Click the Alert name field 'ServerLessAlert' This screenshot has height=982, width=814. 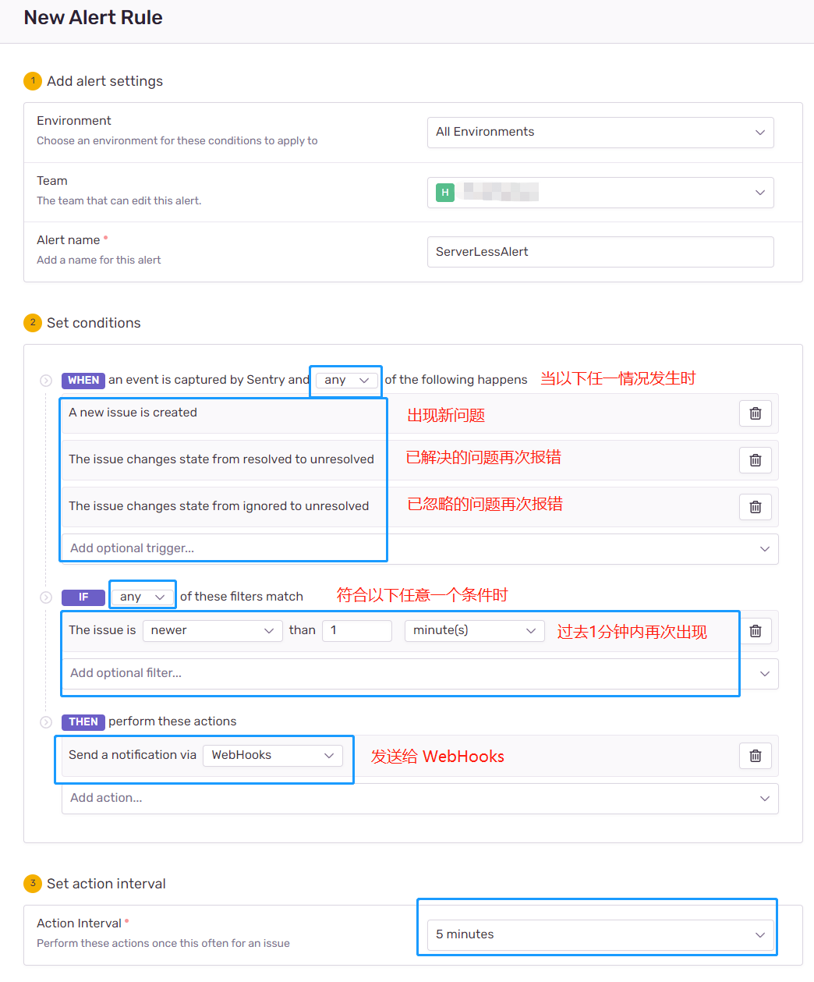(x=600, y=252)
